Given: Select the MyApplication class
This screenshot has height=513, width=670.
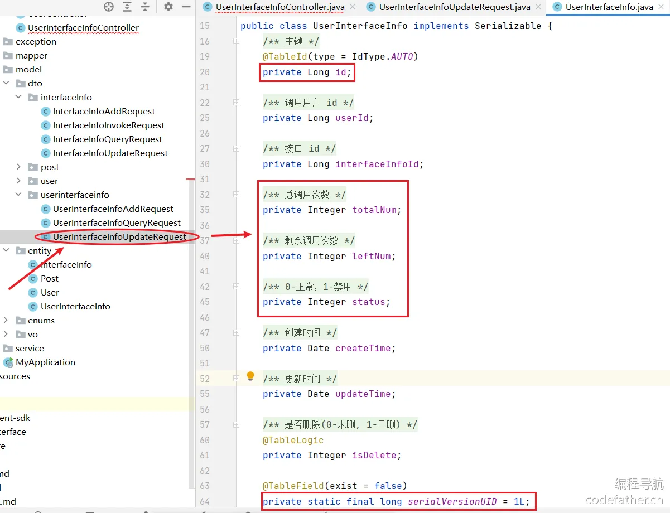Looking at the screenshot, I should (45, 362).
